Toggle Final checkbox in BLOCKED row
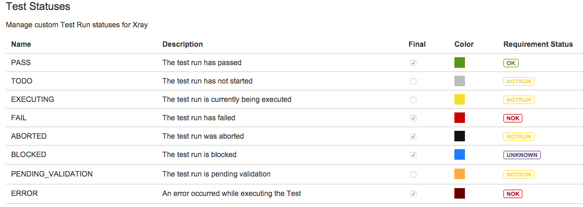 pyautogui.click(x=413, y=155)
